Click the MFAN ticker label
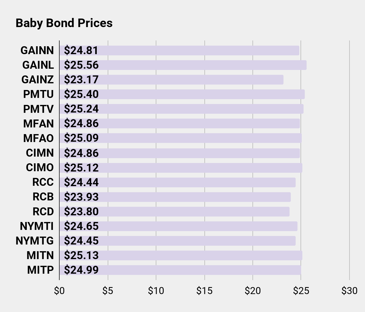365x312 pixels. (x=38, y=123)
